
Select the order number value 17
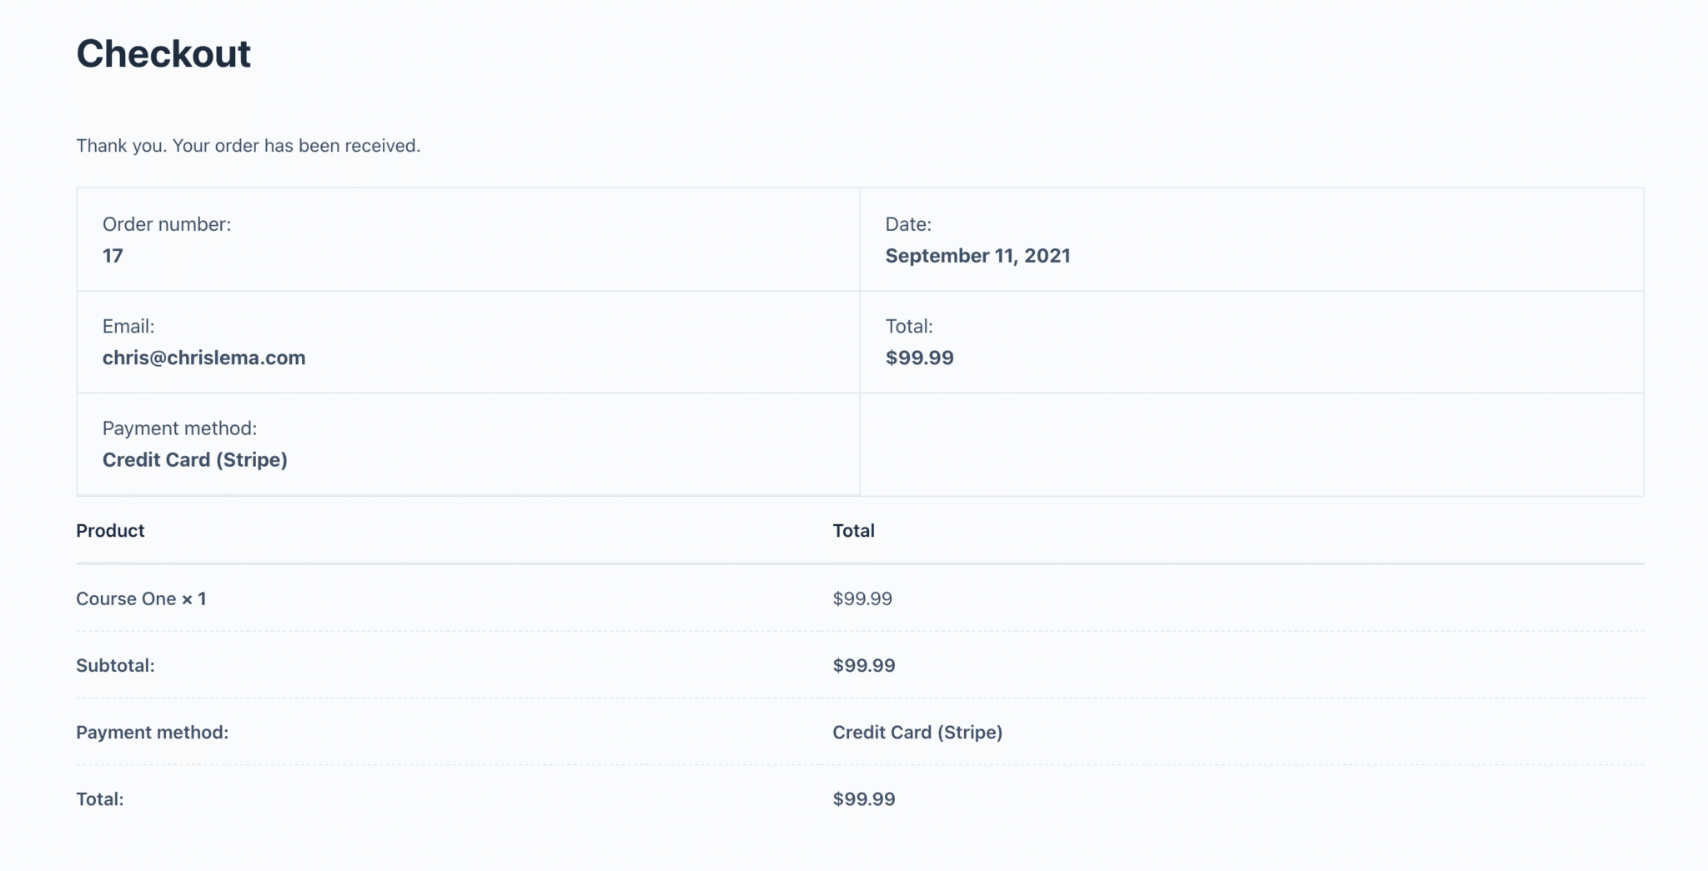[113, 256]
